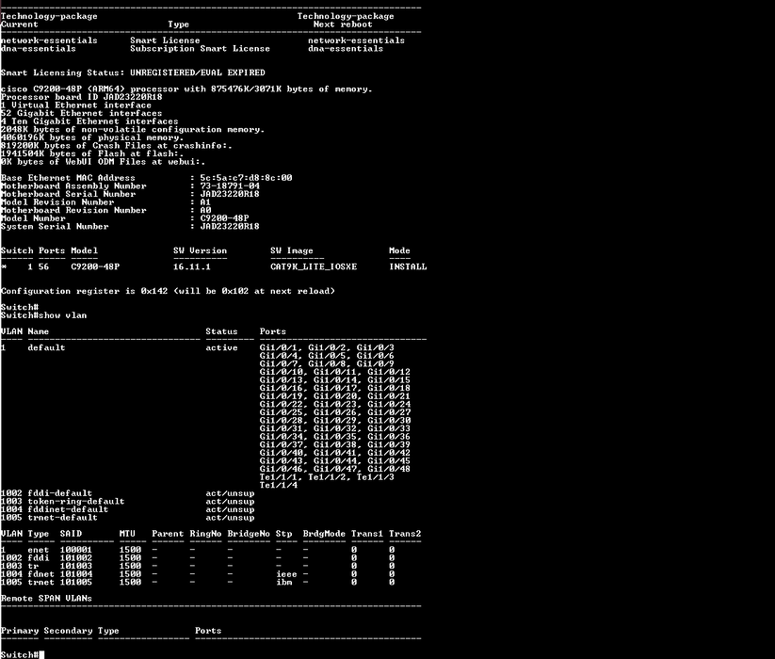Click the MAC address 5c:5a:c7:d8:8c:00
Image resolution: width=775 pixels, height=659 pixels.
click(246, 178)
